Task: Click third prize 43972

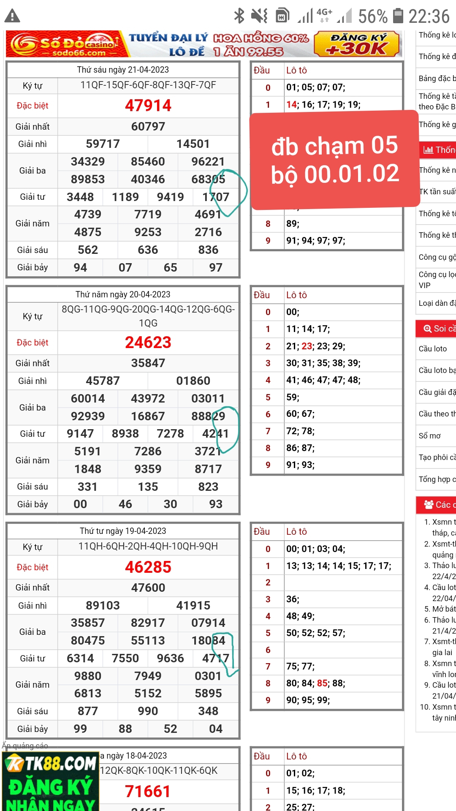Action: (x=148, y=399)
